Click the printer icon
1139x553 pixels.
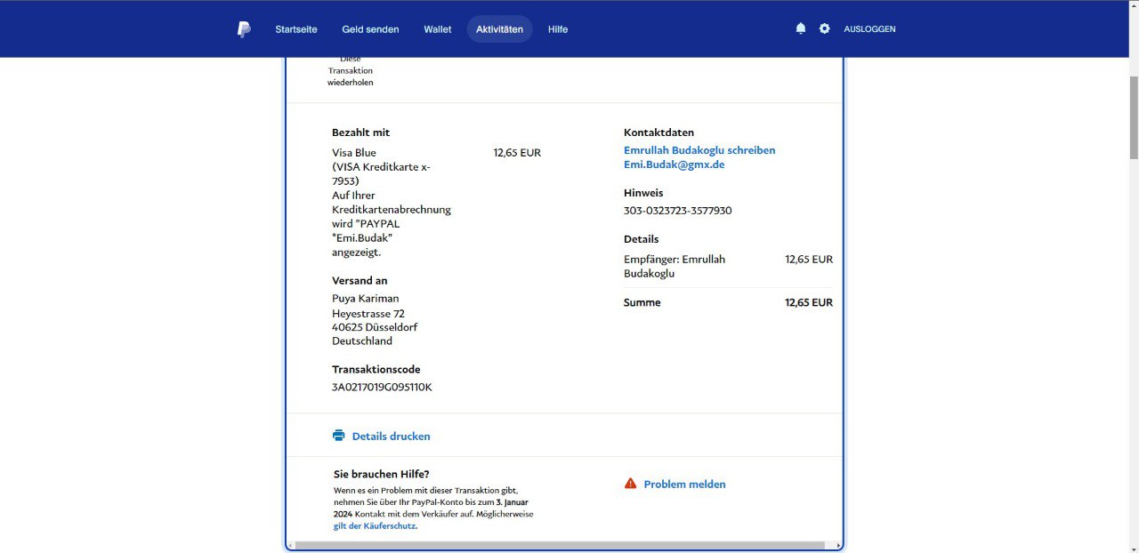(338, 436)
